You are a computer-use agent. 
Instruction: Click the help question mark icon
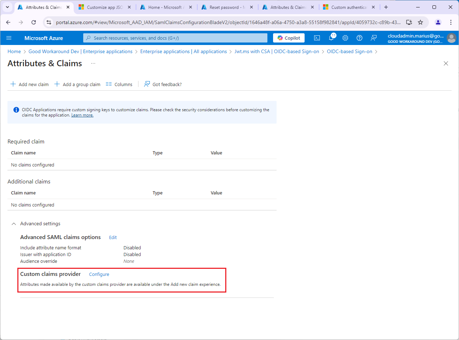[x=359, y=38]
